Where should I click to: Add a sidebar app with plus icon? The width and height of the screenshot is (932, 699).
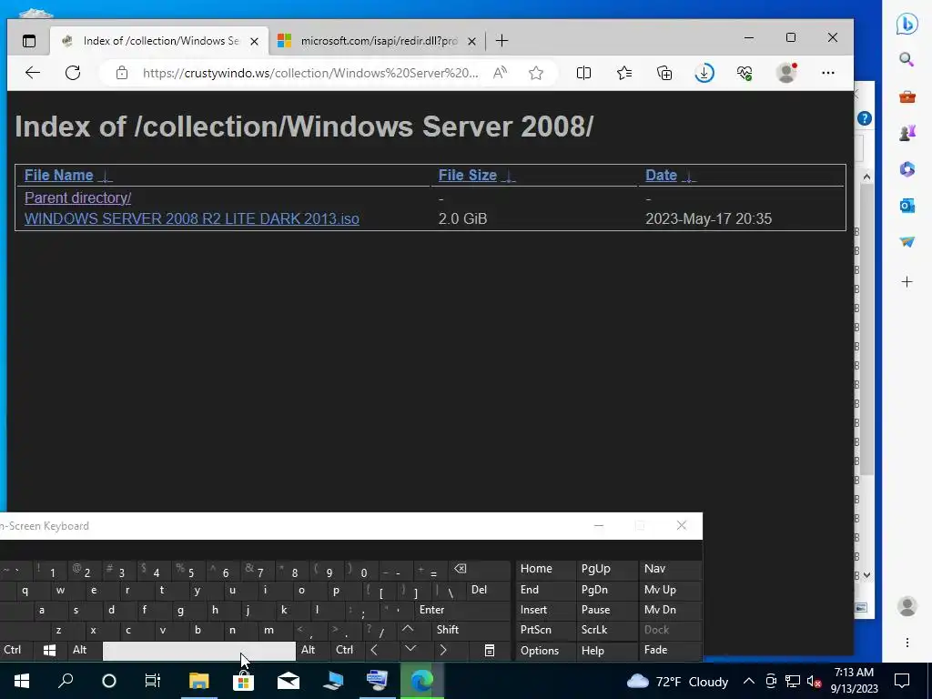(907, 282)
